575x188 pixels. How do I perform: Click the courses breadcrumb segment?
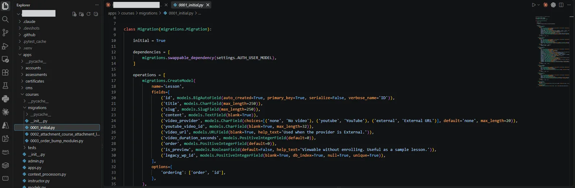(x=128, y=13)
